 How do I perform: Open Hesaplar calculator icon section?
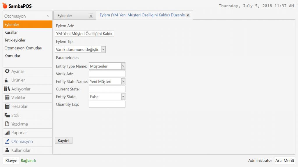coord(7,106)
